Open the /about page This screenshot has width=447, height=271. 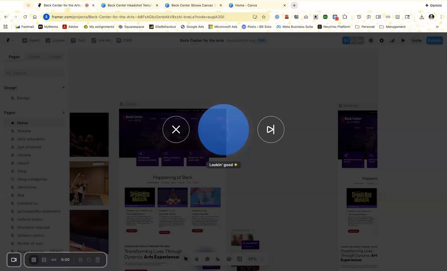click(34, 163)
